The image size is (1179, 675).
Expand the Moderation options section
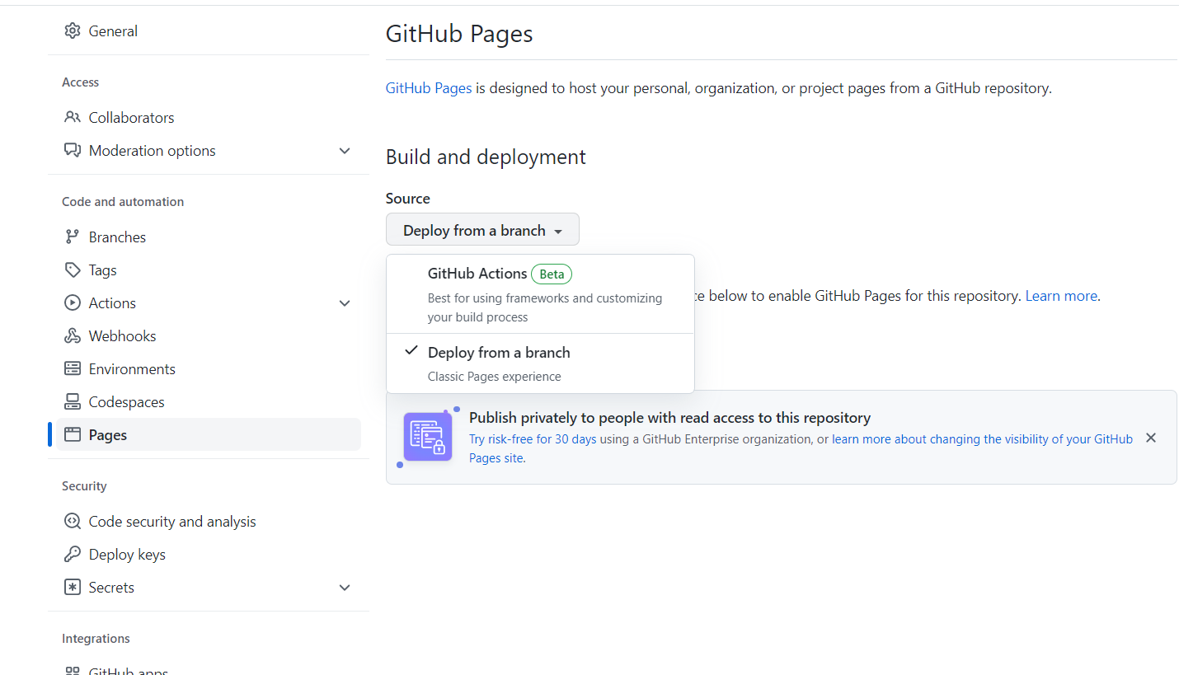[x=345, y=151]
